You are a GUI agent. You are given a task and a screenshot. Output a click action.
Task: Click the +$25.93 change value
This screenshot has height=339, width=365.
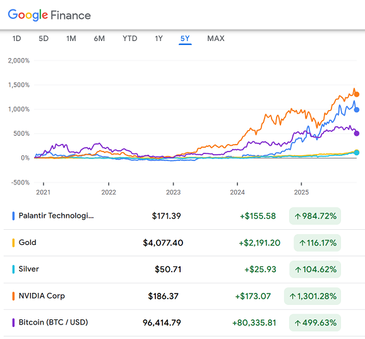coord(260,270)
